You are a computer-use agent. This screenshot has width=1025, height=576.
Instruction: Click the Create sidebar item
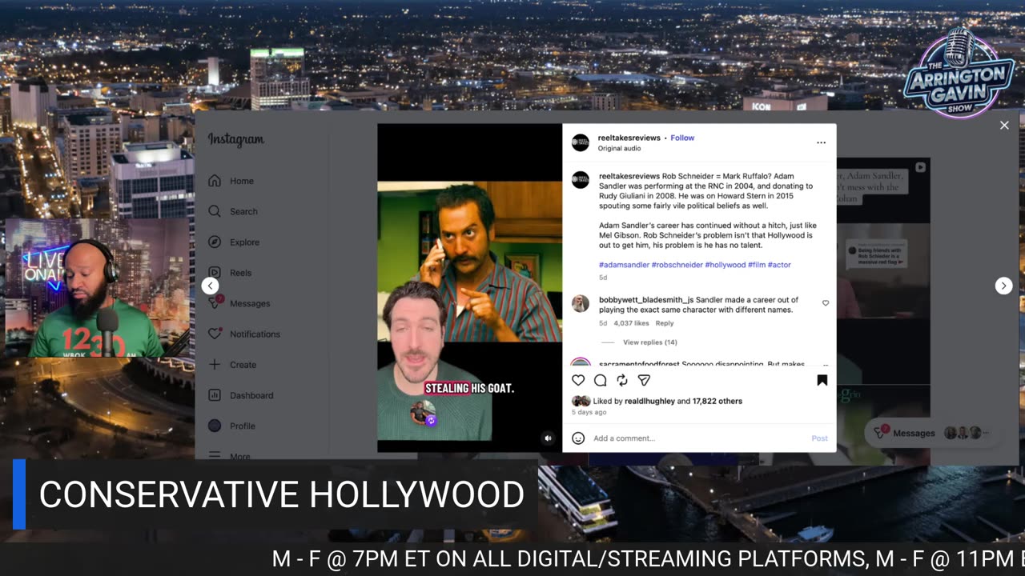(x=232, y=365)
